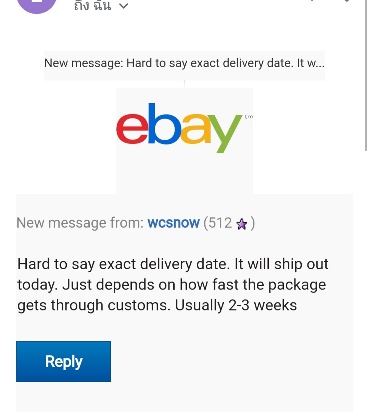Click the purple feedback star icon
The height and width of the screenshot is (412, 367).
pos(242,224)
